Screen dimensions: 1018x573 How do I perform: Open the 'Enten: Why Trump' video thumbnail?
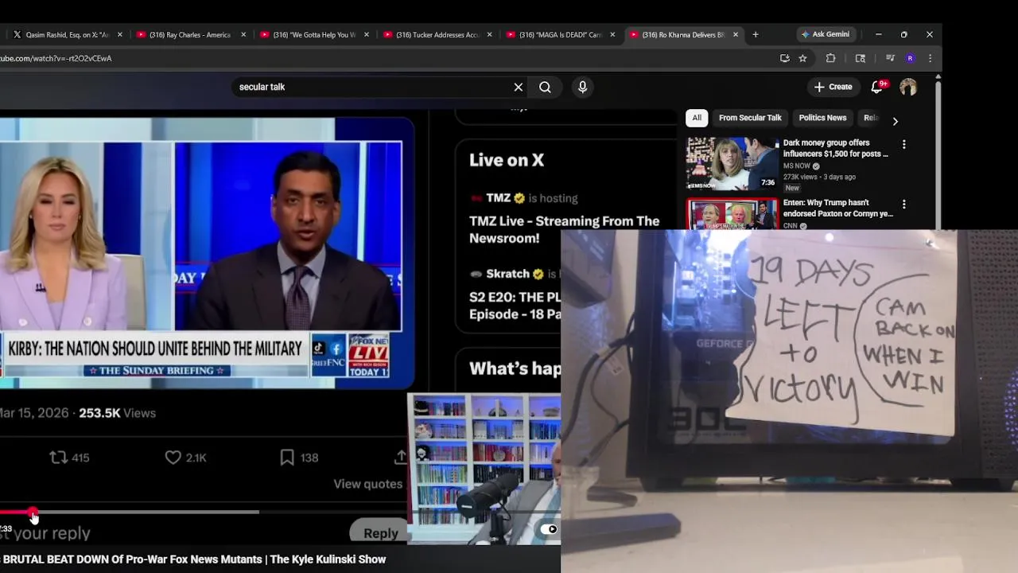click(x=732, y=213)
